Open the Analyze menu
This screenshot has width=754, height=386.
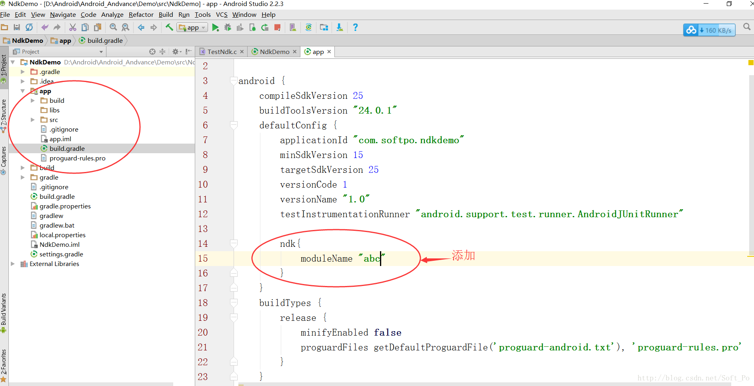tap(112, 15)
